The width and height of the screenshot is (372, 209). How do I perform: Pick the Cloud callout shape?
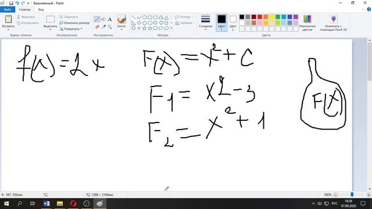[167, 28]
